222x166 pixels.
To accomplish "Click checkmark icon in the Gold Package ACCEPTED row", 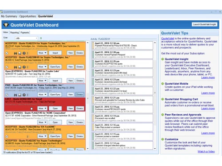I will tap(7, 67).
